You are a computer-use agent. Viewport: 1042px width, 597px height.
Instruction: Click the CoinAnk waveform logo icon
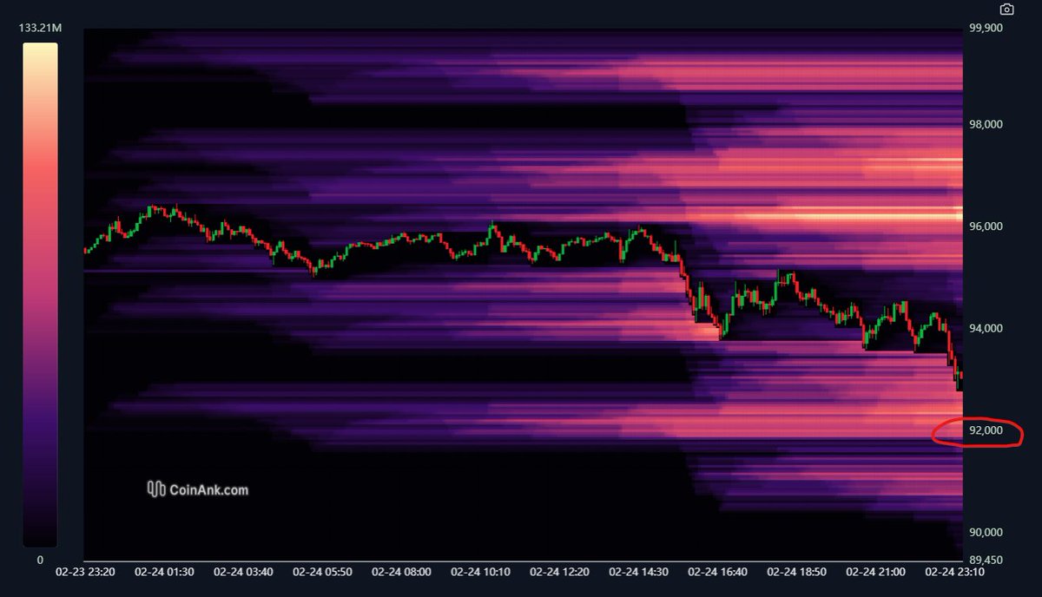pos(156,488)
